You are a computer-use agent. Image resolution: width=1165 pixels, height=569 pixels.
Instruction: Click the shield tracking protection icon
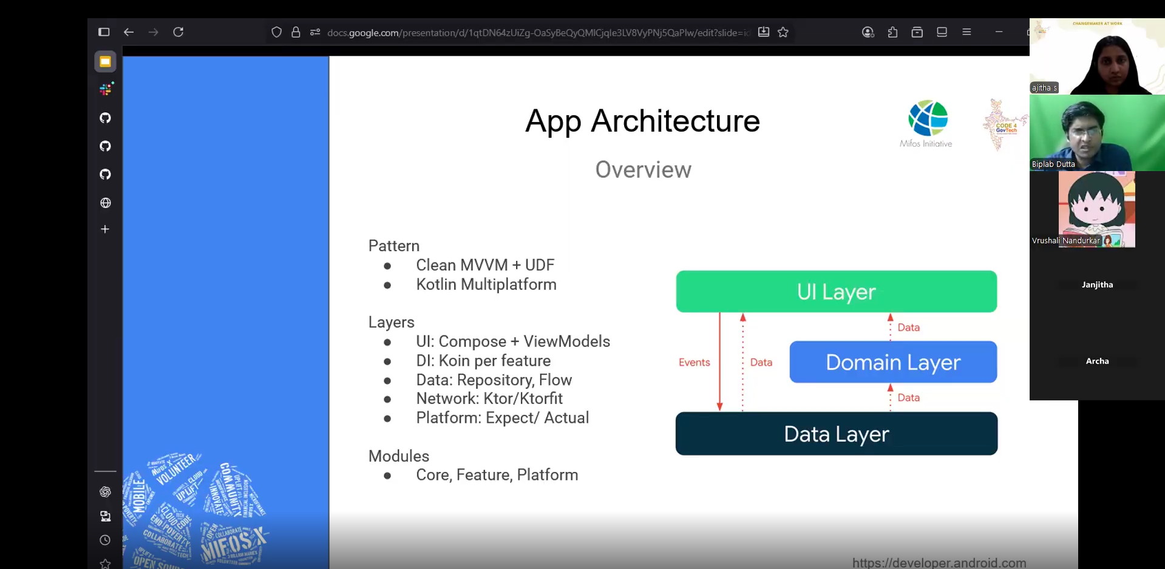(x=276, y=32)
